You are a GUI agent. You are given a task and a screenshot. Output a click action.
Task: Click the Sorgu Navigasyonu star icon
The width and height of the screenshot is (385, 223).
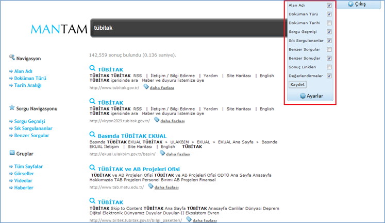point(12,107)
